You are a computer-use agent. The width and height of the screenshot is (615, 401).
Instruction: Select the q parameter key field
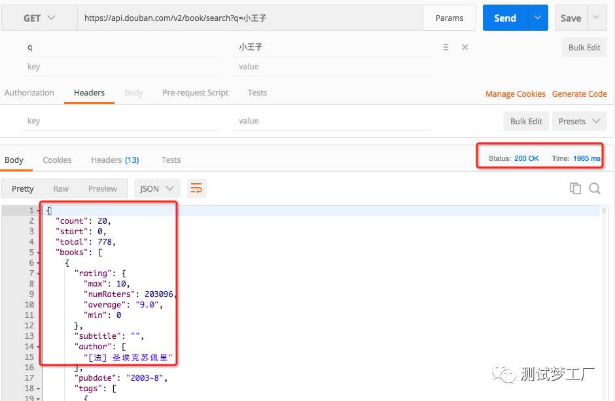click(120, 47)
